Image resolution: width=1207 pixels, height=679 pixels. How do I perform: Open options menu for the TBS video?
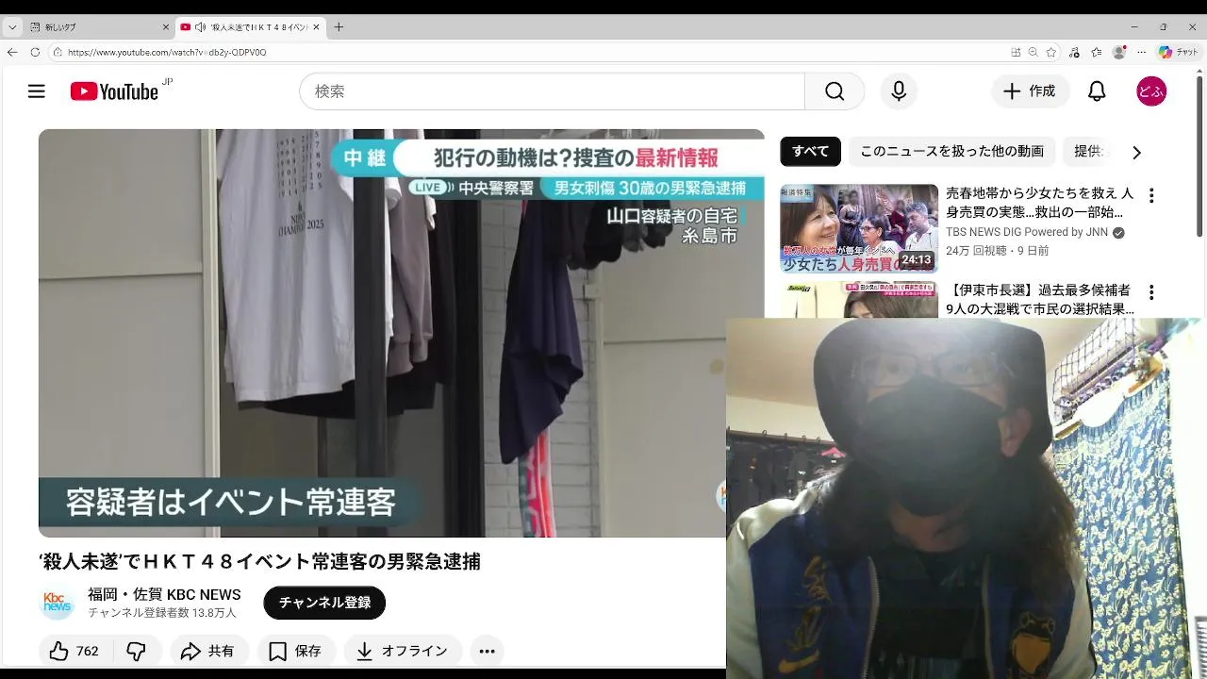pos(1150,196)
